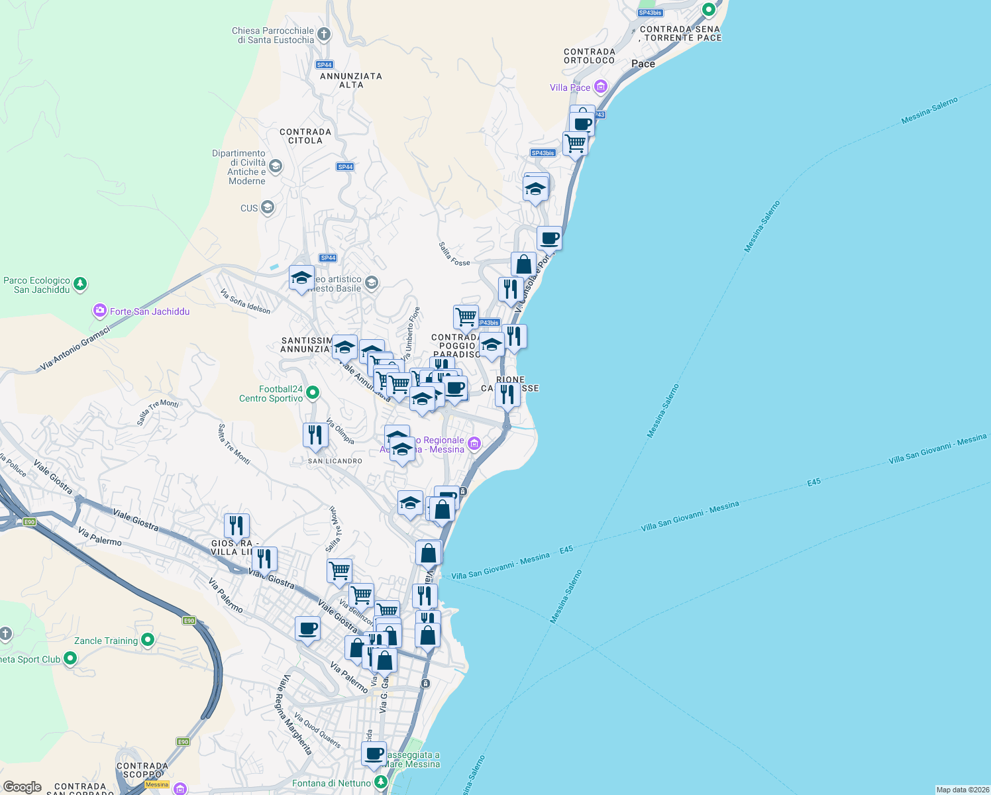
Task: Click the Forte San Jachiddu landmark pin
Action: click(99, 310)
